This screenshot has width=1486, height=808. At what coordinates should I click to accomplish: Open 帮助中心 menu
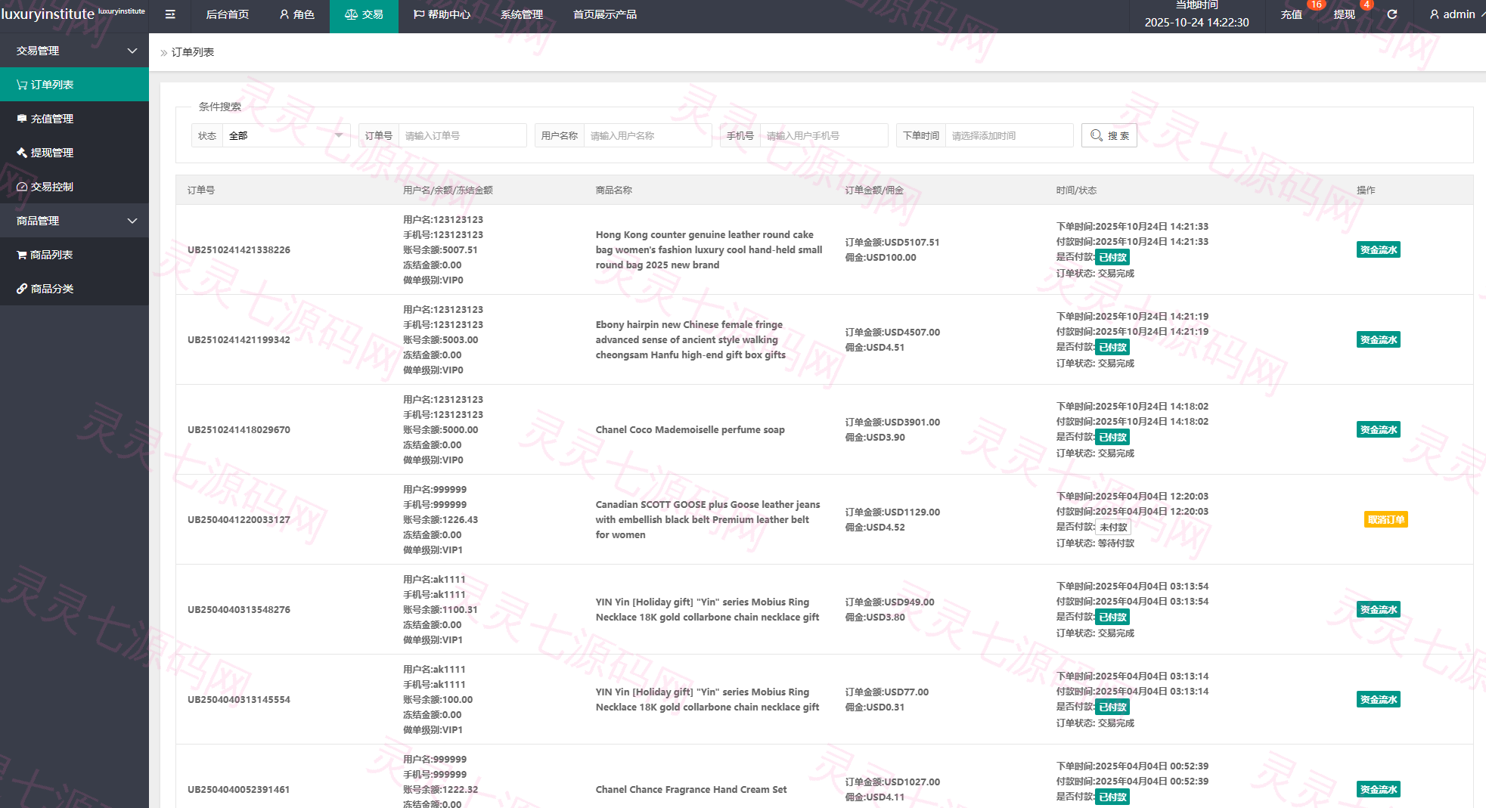(442, 14)
